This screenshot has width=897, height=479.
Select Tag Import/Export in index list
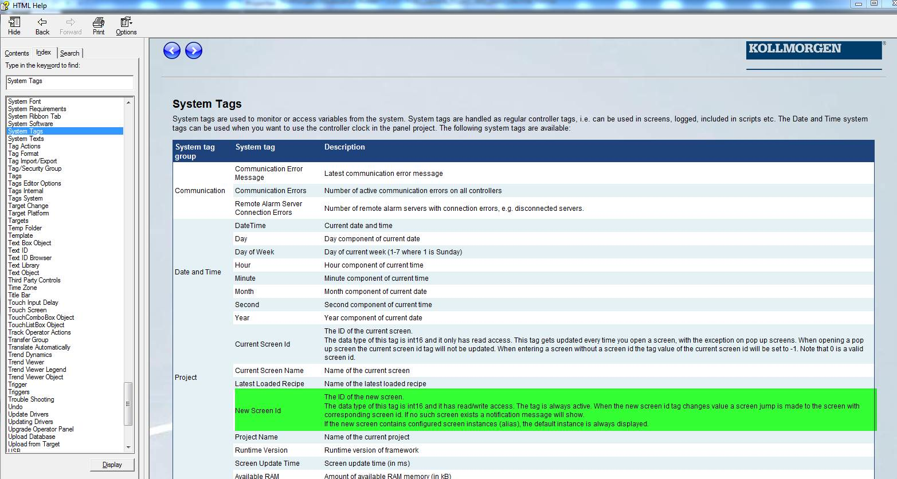pyautogui.click(x=33, y=161)
